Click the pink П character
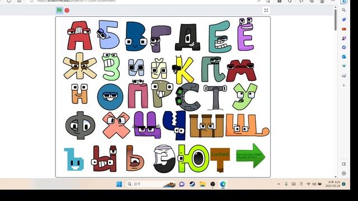Viewport: 358px width, 201px height. 138,94
